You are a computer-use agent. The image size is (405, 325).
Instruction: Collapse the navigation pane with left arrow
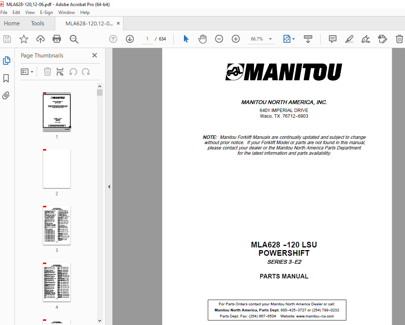[x=109, y=187]
